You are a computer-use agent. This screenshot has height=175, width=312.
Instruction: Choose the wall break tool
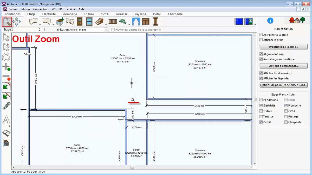(x=70, y=21)
